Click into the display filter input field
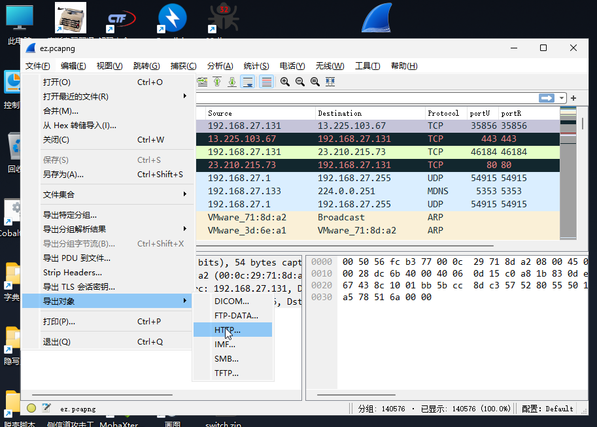Viewport: 597px width, 427px height. point(367,98)
